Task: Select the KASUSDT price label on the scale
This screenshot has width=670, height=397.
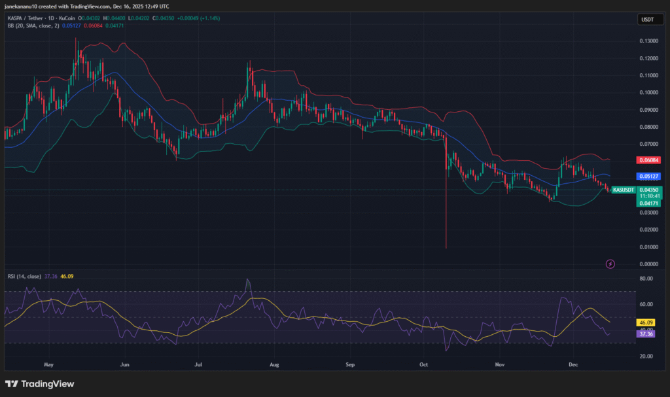Action: 624,190
